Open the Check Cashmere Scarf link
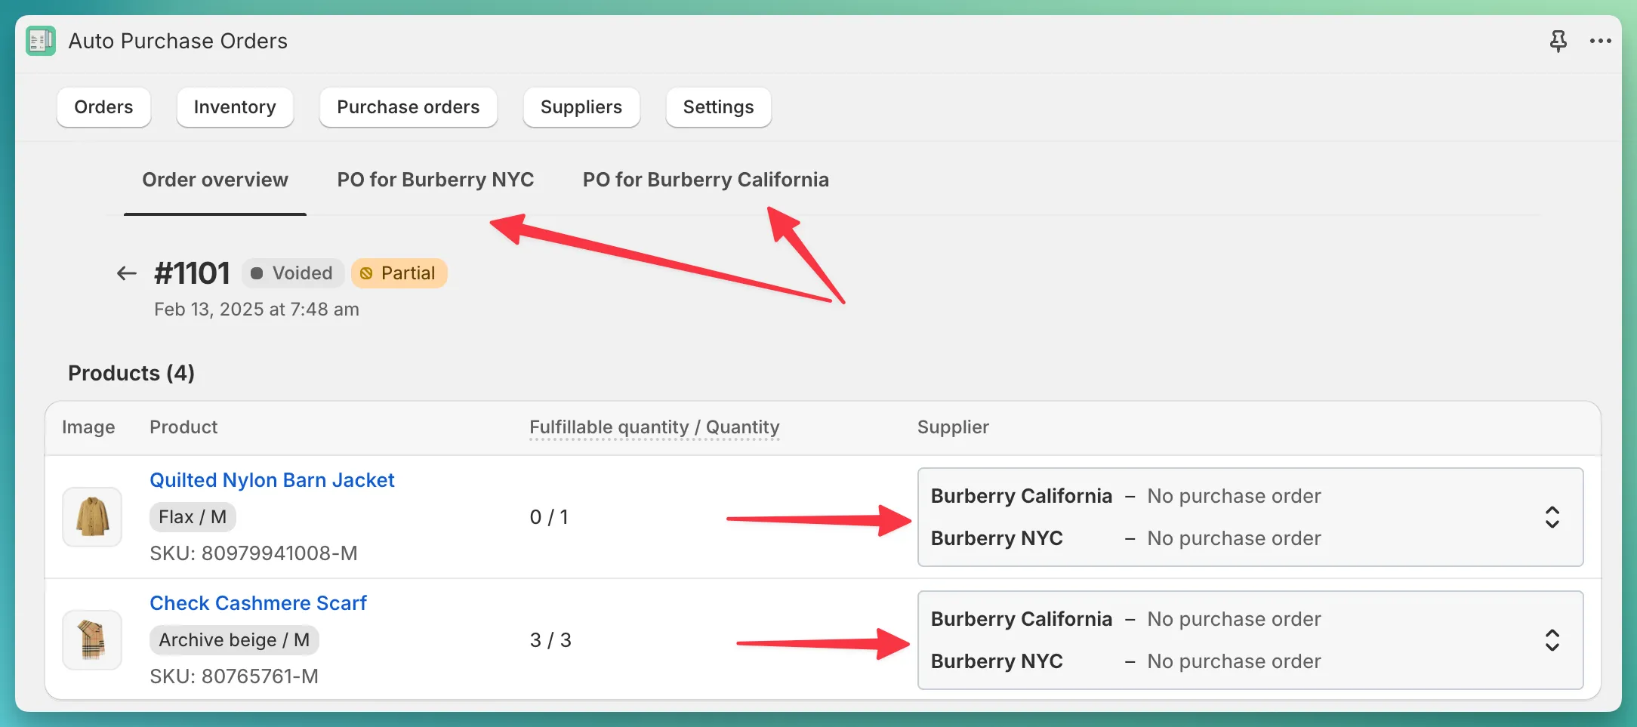 258,603
